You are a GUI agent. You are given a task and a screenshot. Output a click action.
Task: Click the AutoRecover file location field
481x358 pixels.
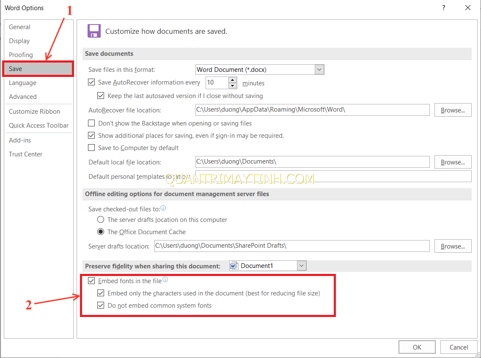[312, 110]
